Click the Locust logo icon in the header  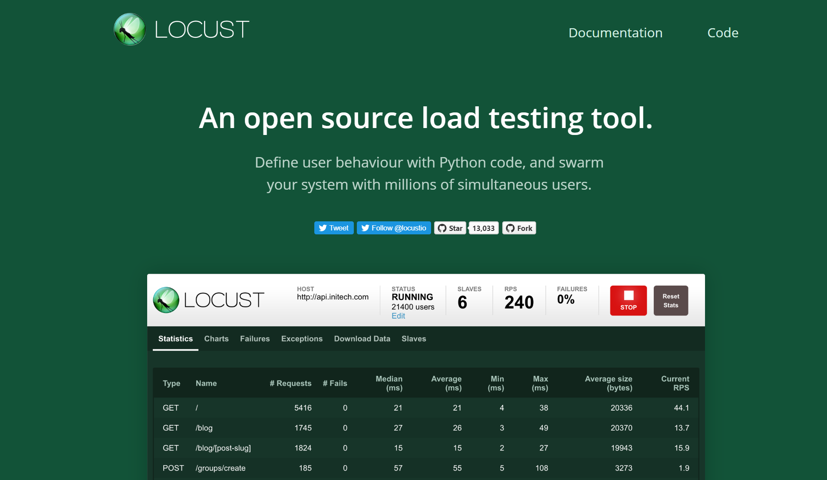point(129,30)
